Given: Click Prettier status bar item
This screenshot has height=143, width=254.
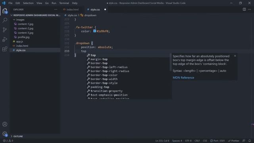Looking at the screenshot, I should point(234,141).
